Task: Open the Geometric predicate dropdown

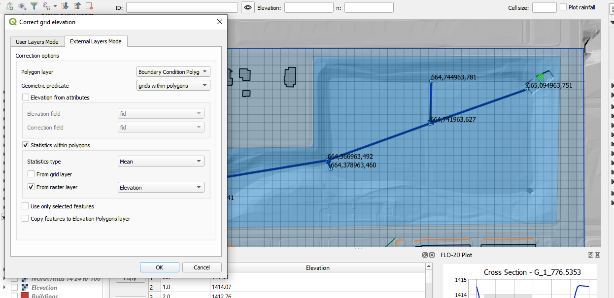Action: tap(173, 85)
